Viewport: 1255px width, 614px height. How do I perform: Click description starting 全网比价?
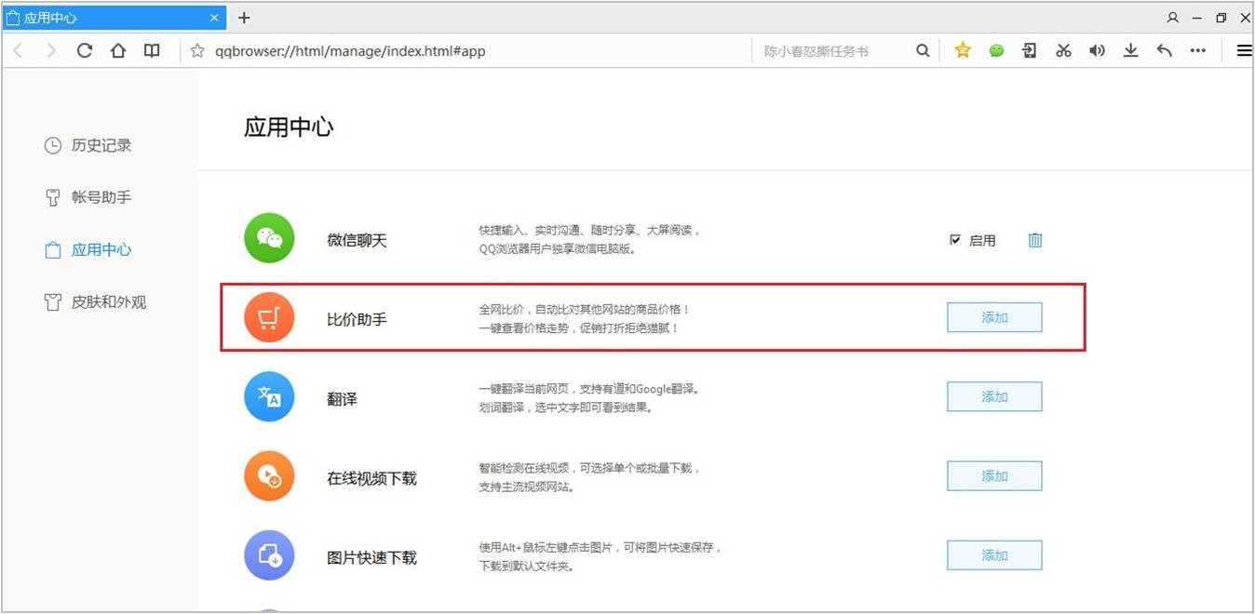585,318
